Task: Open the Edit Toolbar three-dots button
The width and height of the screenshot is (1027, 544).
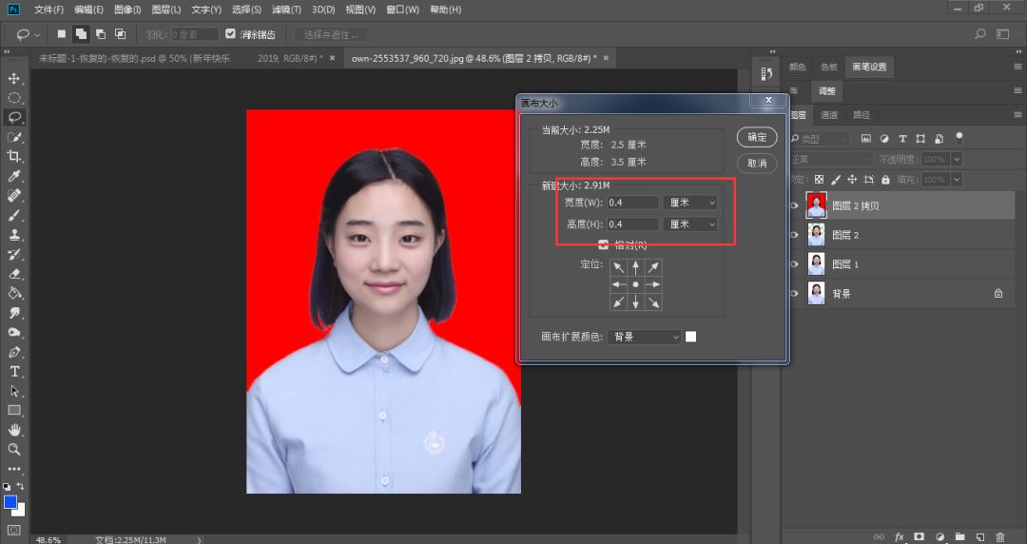Action: 13,469
